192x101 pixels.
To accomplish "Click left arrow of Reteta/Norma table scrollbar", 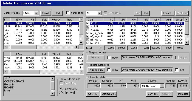I will click(6, 72).
